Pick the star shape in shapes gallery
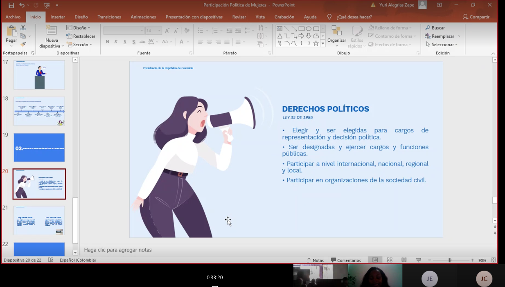This screenshot has height=287, width=505. pos(316,43)
